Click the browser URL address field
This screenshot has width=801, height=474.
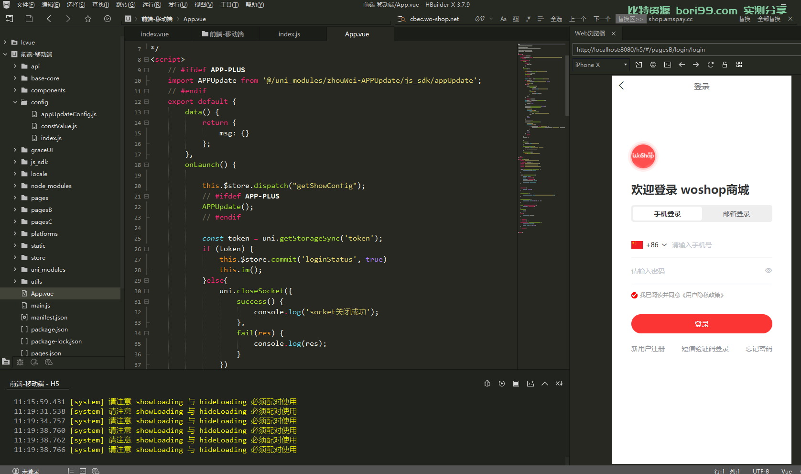click(x=686, y=50)
